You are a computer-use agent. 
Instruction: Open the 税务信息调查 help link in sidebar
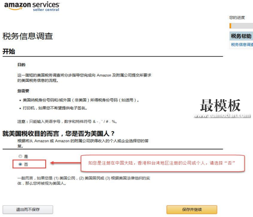click(x=242, y=45)
